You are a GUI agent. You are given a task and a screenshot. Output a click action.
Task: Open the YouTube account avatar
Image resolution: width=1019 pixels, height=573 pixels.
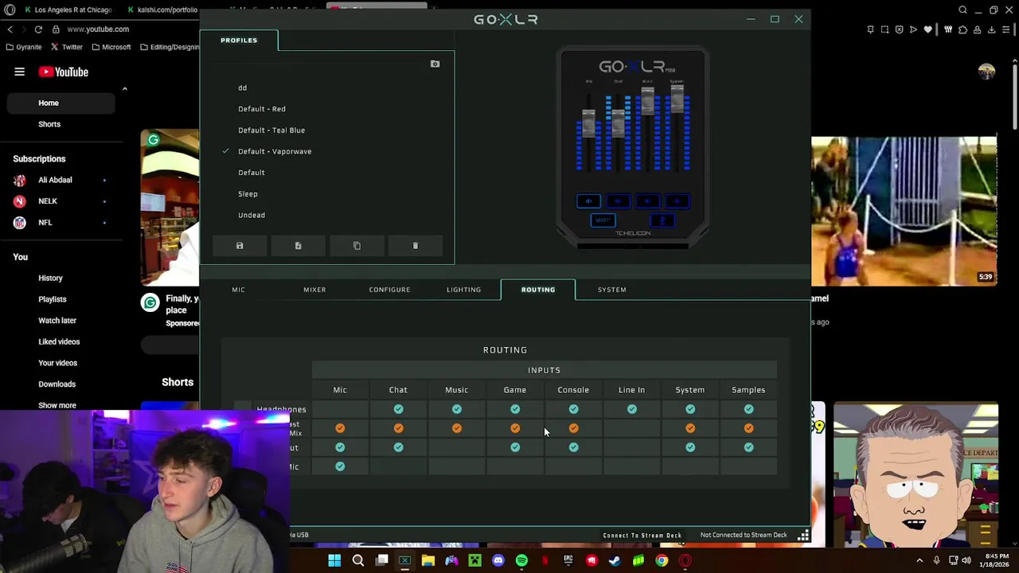[x=986, y=72]
